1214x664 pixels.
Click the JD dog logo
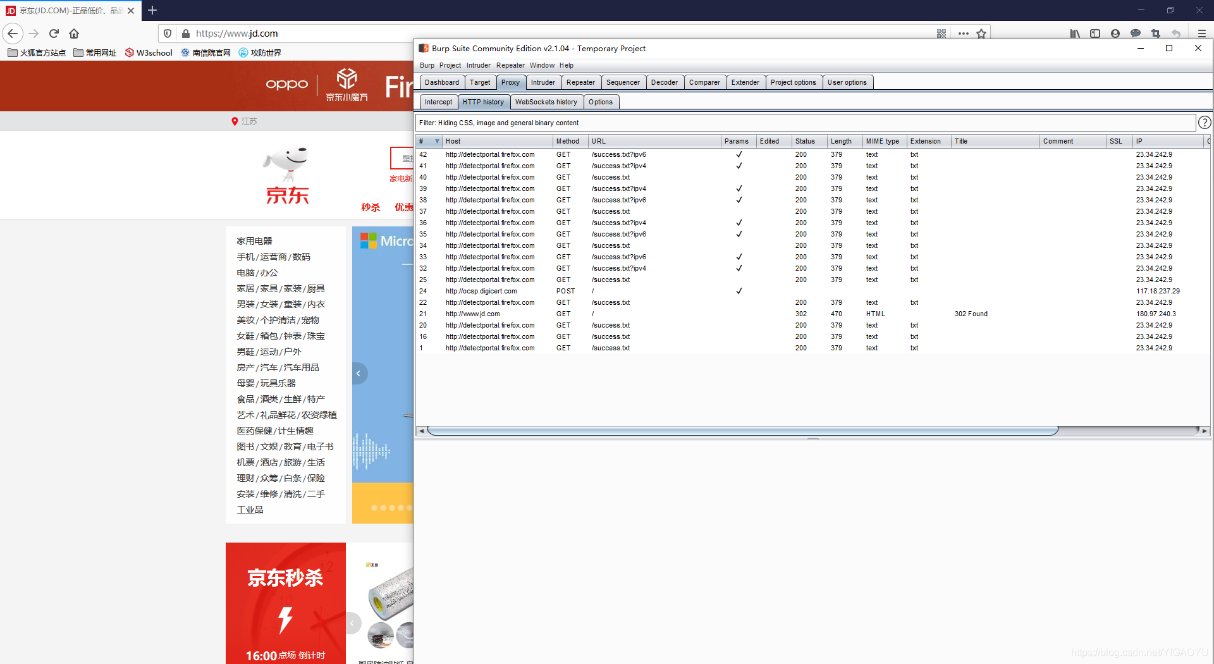[287, 175]
